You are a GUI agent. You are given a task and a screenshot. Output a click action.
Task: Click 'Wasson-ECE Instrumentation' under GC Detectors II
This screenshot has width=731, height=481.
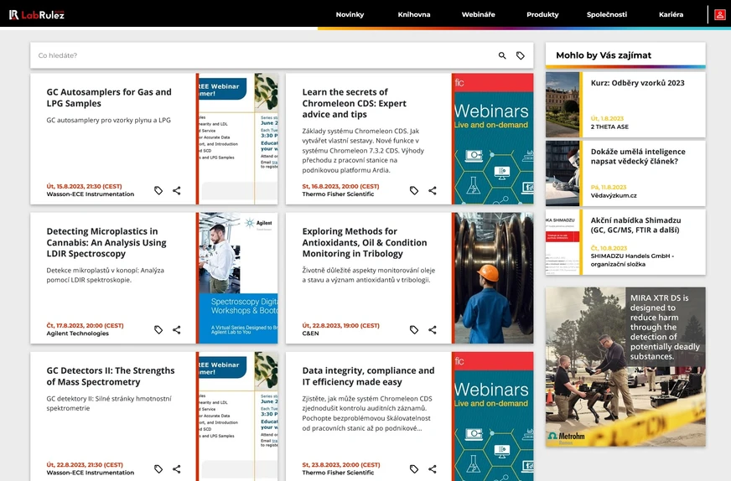click(x=90, y=473)
